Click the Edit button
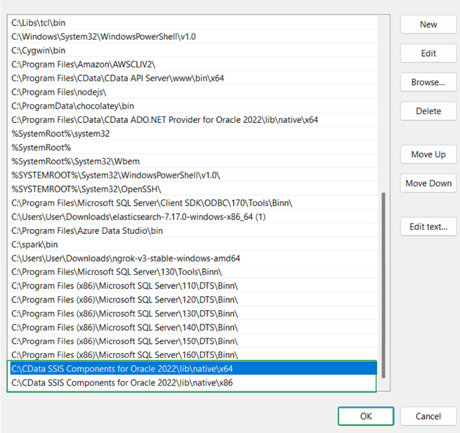 click(x=428, y=53)
